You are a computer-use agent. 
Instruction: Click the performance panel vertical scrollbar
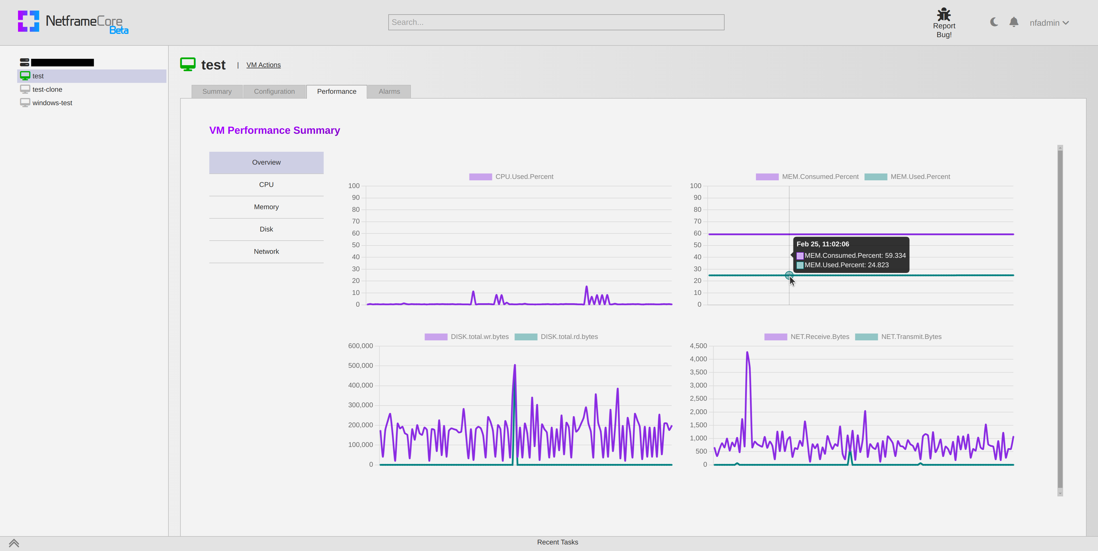click(x=1060, y=320)
